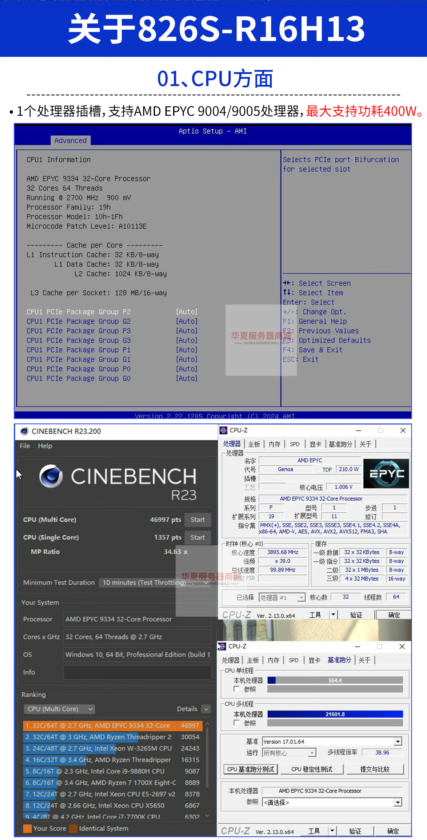The width and height of the screenshot is (427, 840).
Task: Click 验证 in CPU-Z benchmark window
Action: pyautogui.click(x=355, y=831)
